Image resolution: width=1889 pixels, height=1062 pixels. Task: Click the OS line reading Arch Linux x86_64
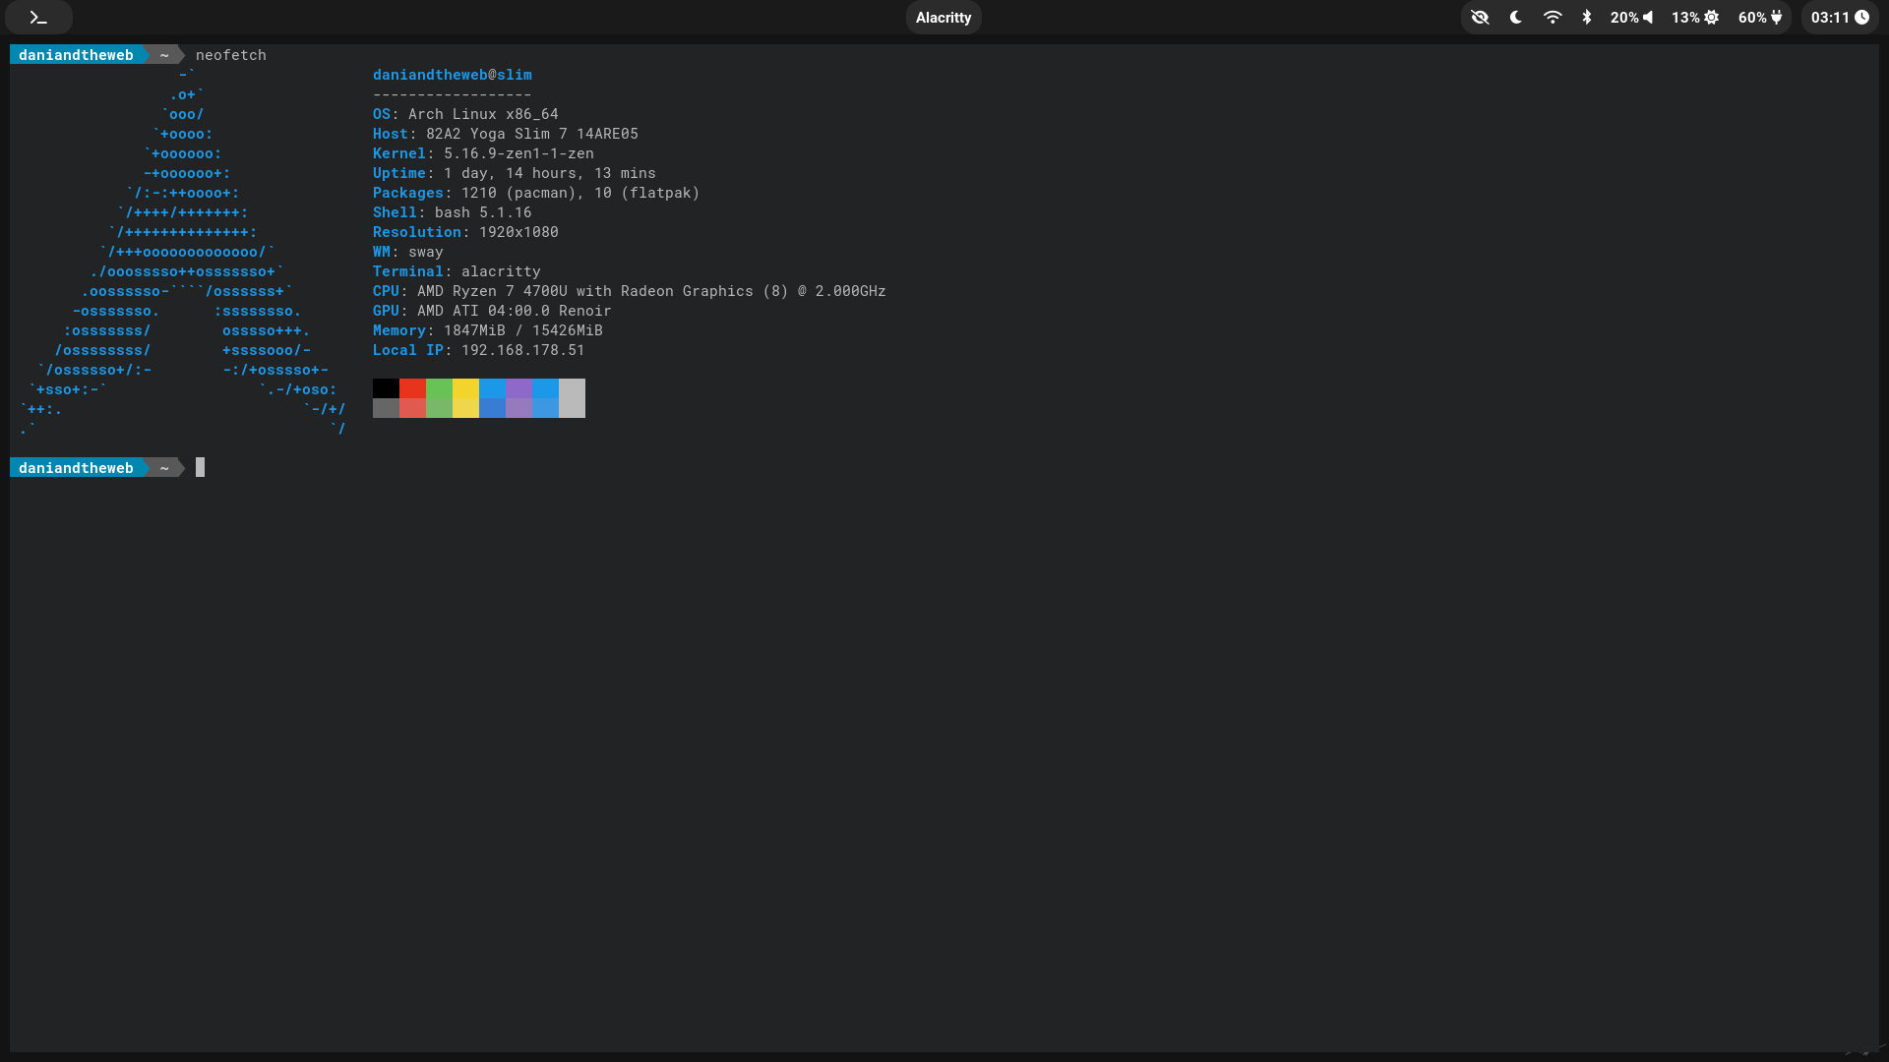pyautogui.click(x=465, y=114)
